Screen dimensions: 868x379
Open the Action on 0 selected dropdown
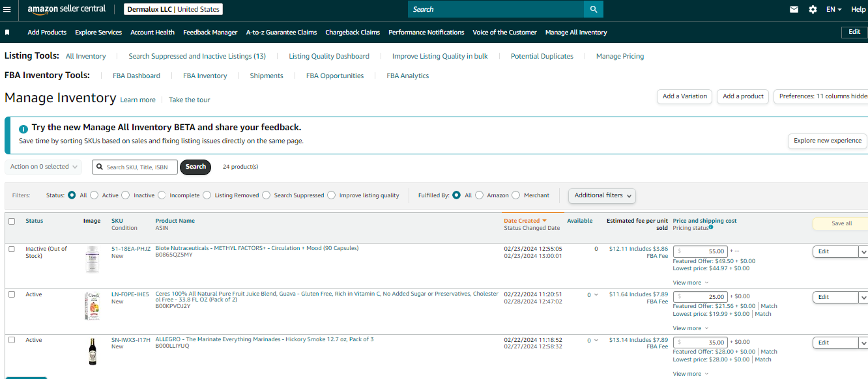coord(44,167)
